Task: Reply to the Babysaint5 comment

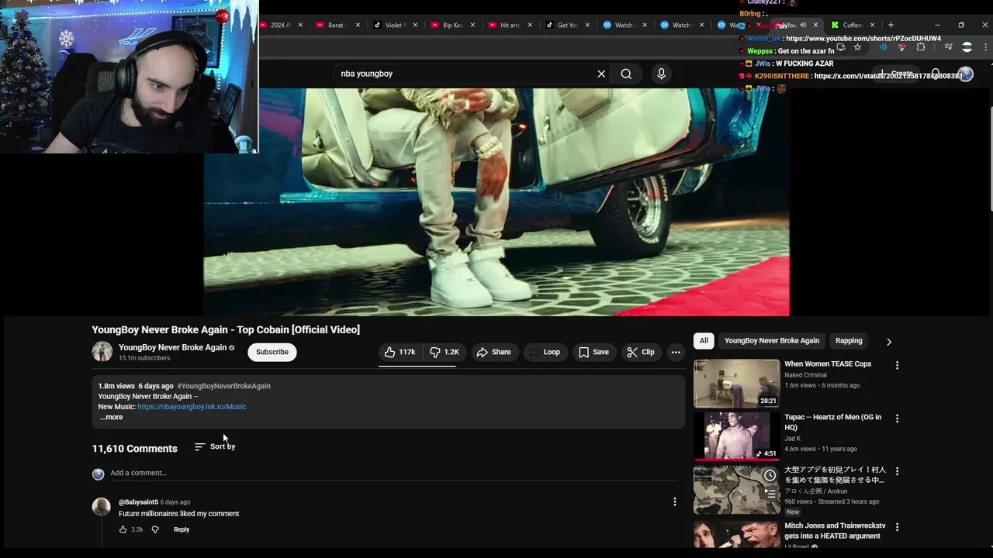Action: pyautogui.click(x=182, y=529)
